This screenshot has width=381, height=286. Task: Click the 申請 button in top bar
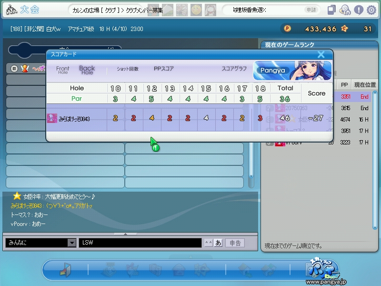[x=311, y=10]
